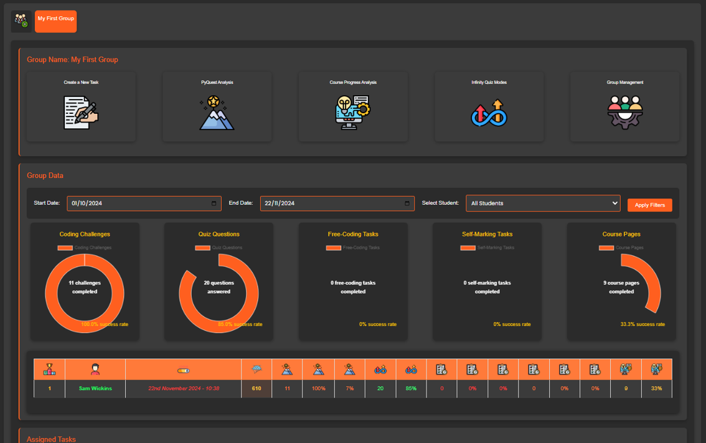Screen dimensions: 706x443
Task: Open the Create a New Task card icon
Action: click(81, 113)
